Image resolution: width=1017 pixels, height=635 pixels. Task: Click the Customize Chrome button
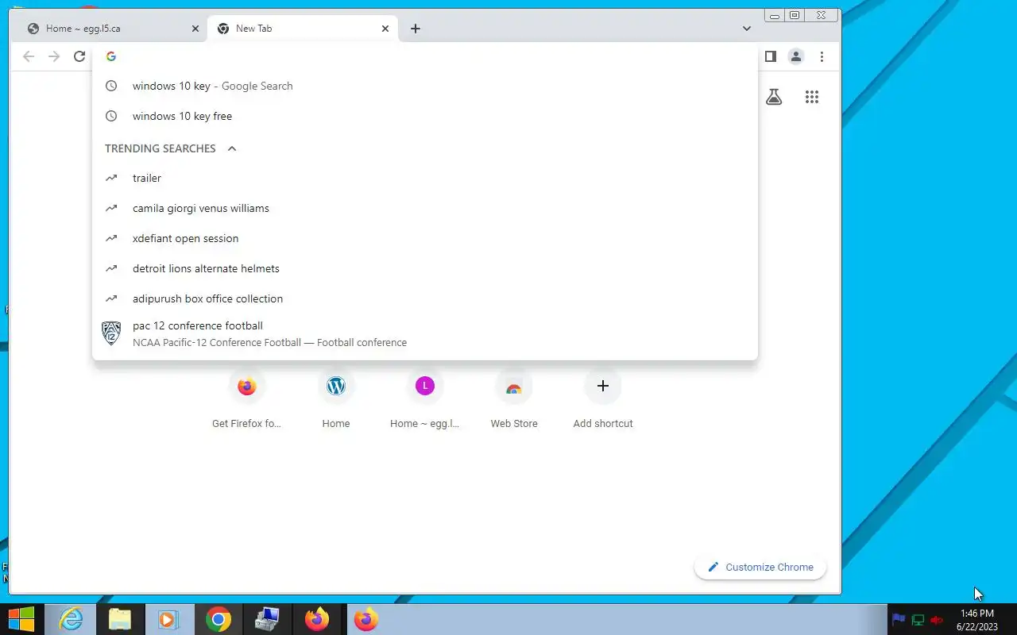point(760,567)
